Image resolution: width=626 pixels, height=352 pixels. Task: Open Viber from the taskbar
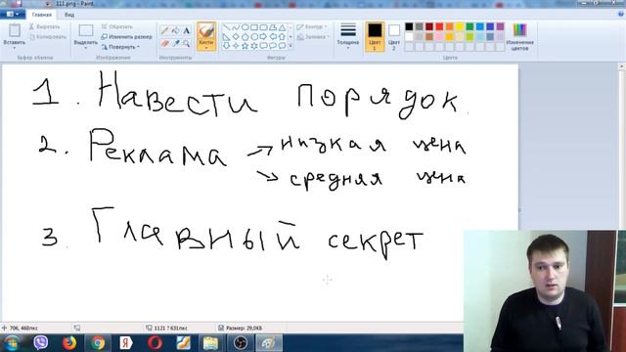[41, 343]
